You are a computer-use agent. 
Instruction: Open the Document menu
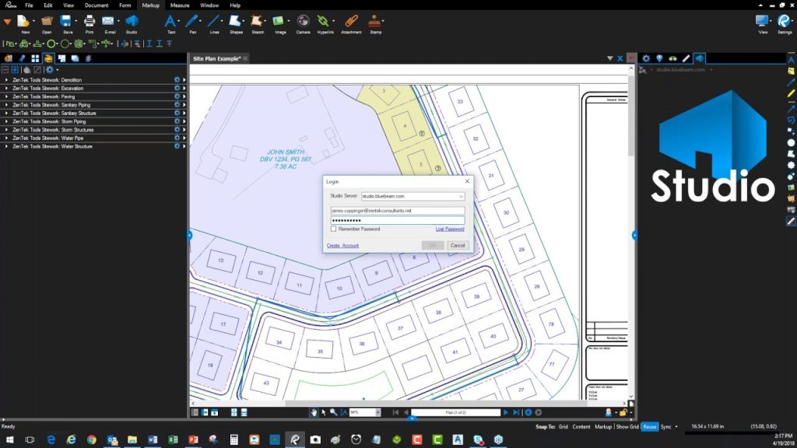[x=97, y=5]
